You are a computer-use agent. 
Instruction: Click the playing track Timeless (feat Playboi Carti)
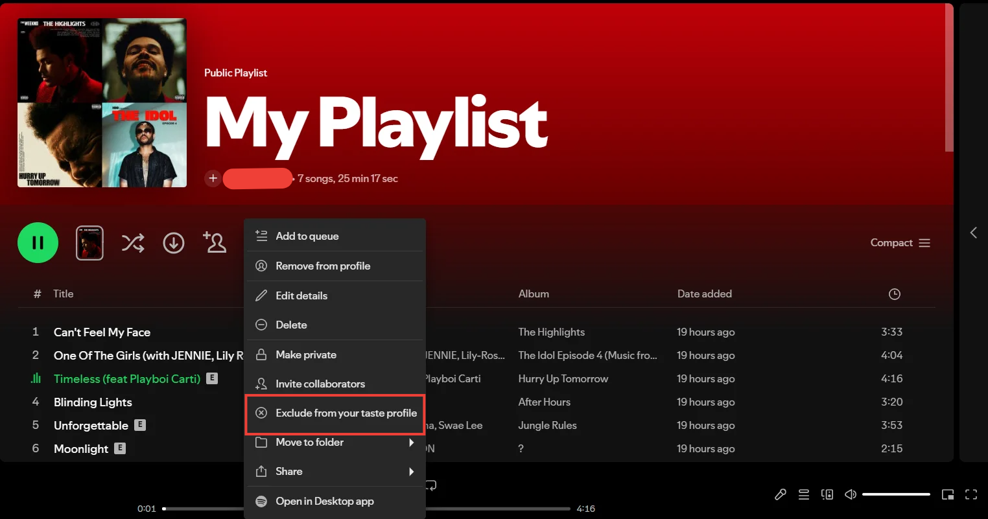tap(127, 379)
